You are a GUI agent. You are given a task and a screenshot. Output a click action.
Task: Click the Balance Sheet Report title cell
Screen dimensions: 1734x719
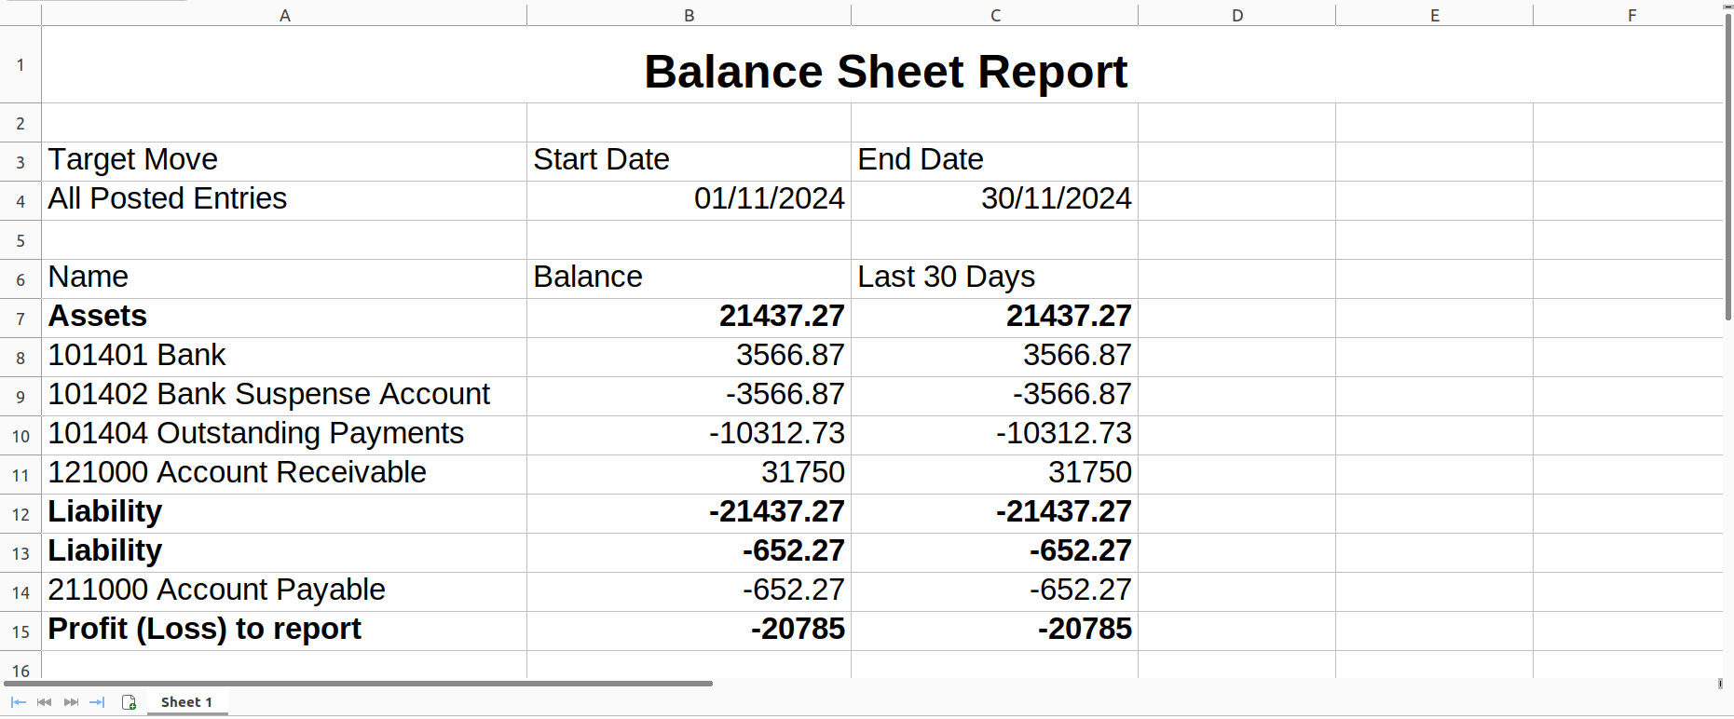pos(884,71)
